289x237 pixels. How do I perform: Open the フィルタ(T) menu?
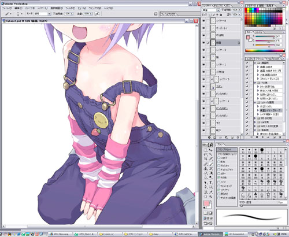pos(70,8)
